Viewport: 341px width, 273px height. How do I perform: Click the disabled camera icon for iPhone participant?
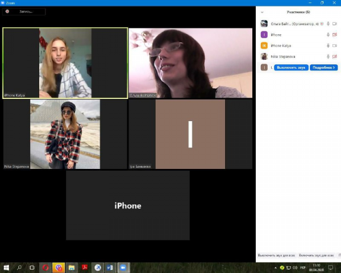[x=335, y=35]
